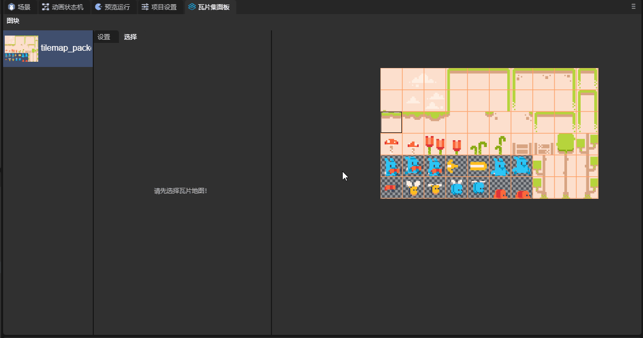643x338 pixels.
Task: Open the 预览运行 preview tab
Action: [x=112, y=7]
